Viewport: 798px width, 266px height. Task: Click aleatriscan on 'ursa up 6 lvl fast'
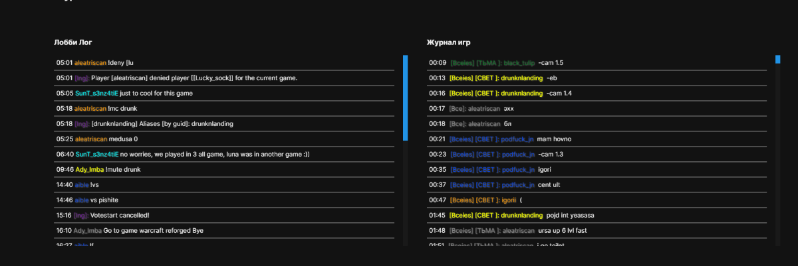tap(516, 231)
